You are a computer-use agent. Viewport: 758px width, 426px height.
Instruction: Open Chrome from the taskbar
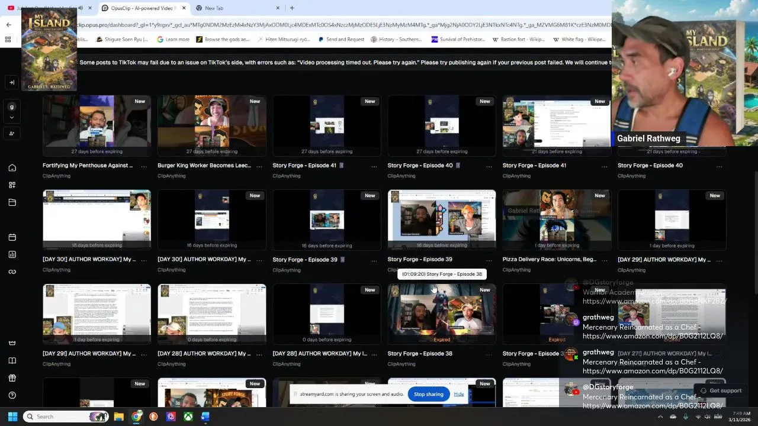136,417
